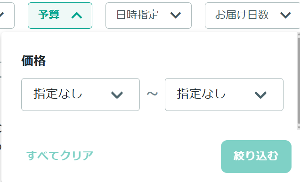The image size is (300, 182).
Task: Open the cut-off filter button left of 予算
Action: point(7,16)
